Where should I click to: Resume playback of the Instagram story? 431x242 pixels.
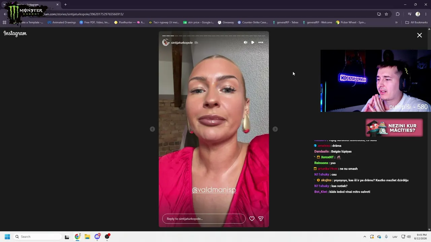[x=253, y=42]
